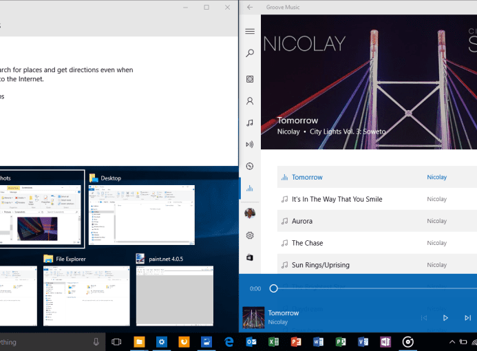Click the Tomorrow album art in player bar

253,317
